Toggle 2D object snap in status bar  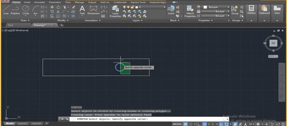click(x=226, y=124)
